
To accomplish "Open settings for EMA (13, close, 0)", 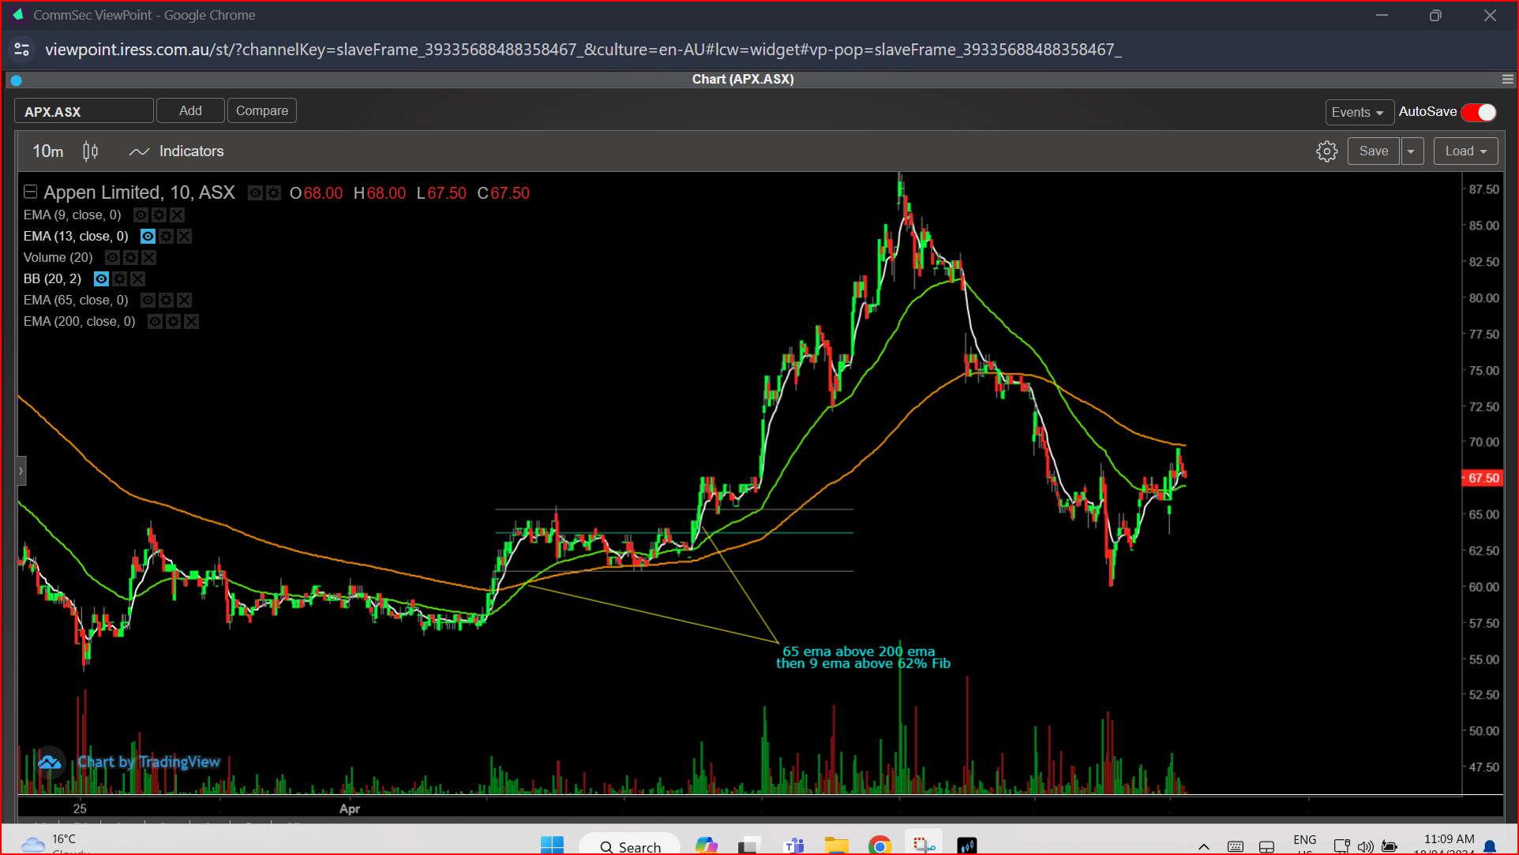I will (x=166, y=236).
